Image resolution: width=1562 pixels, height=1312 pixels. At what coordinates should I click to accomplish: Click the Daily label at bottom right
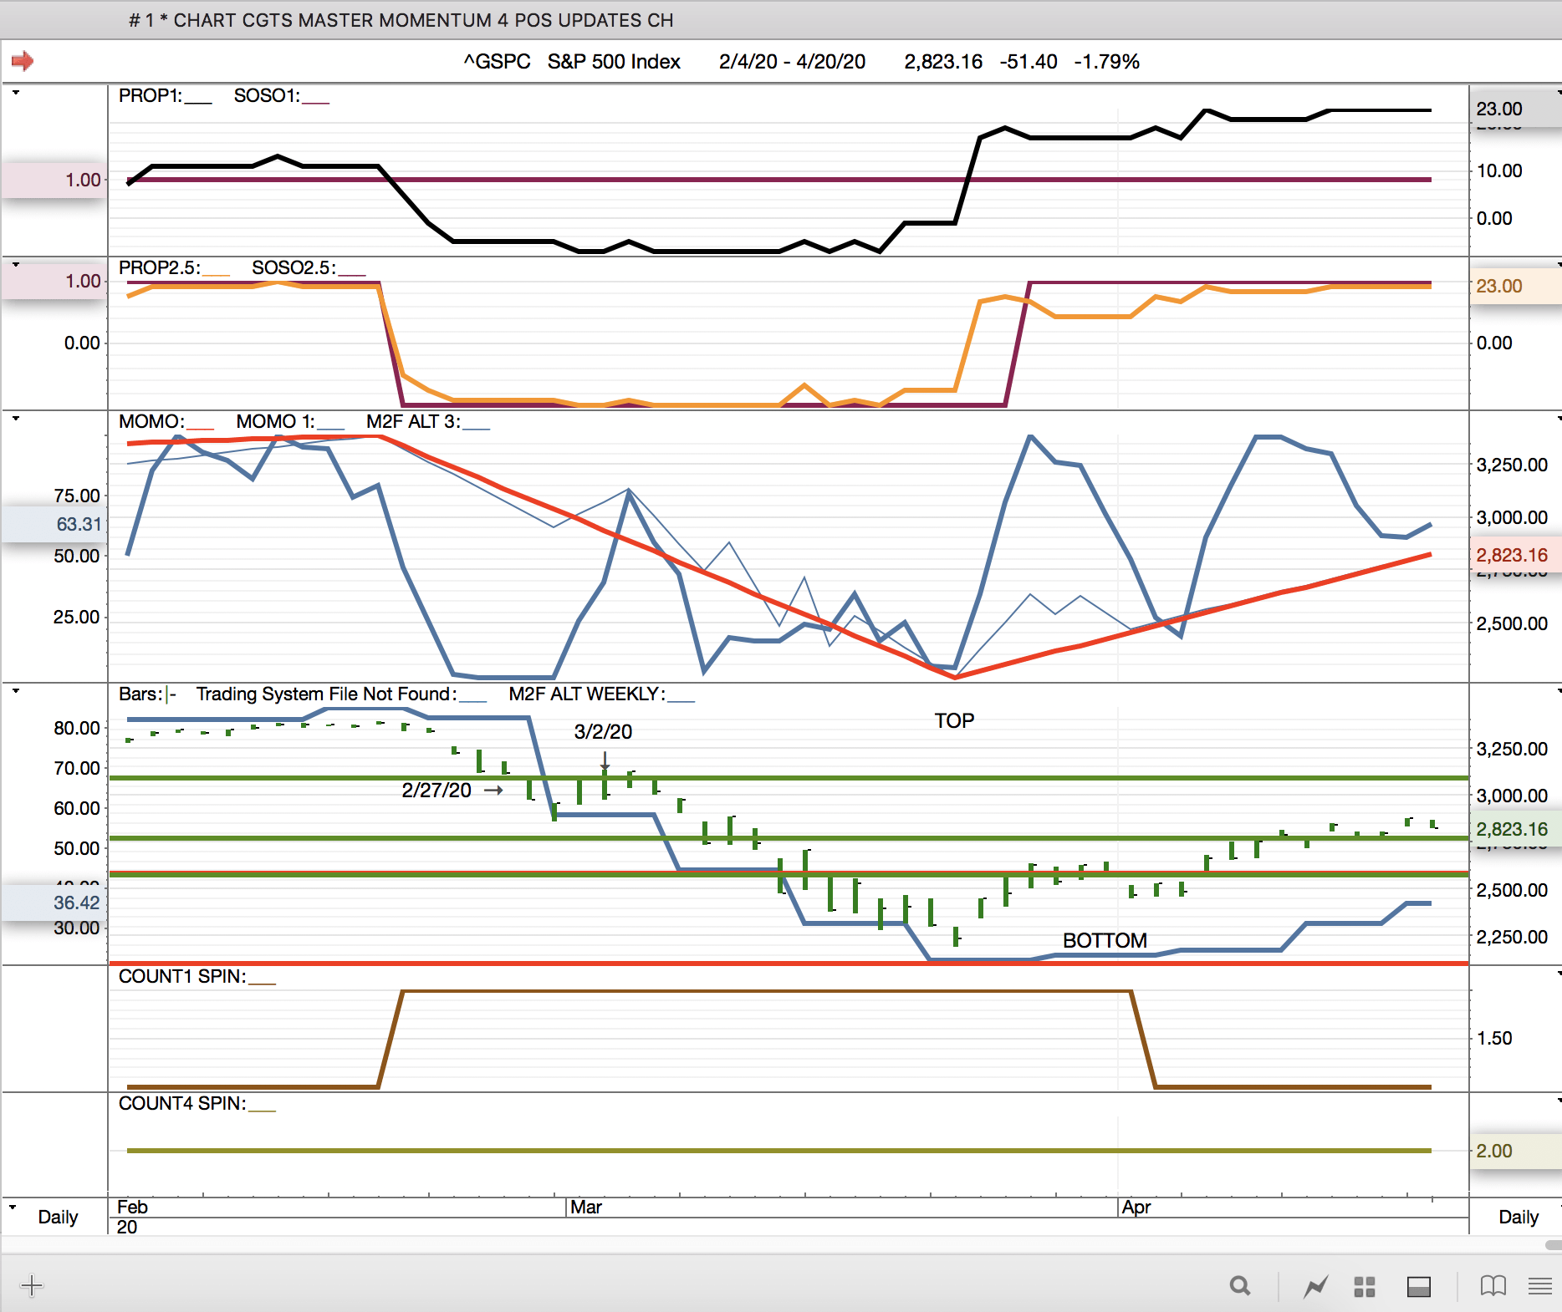click(1518, 1217)
